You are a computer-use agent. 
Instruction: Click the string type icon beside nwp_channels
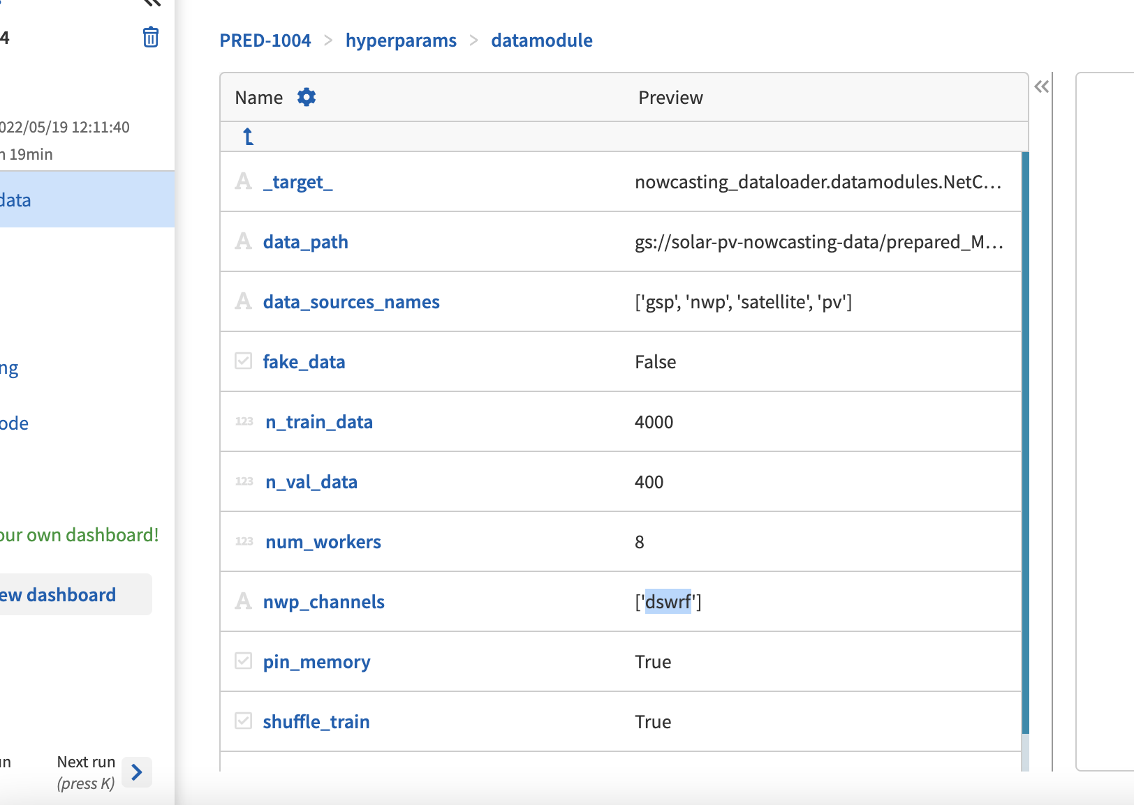242,601
